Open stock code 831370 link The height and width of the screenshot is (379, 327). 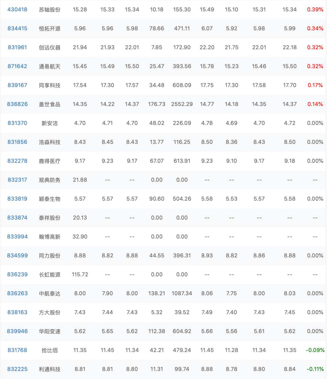point(17,123)
